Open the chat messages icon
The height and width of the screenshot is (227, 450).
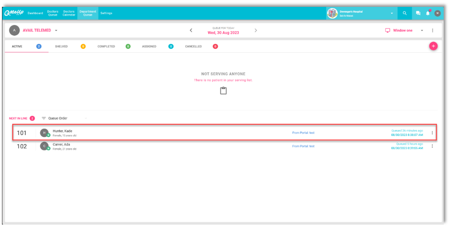pyautogui.click(x=418, y=13)
